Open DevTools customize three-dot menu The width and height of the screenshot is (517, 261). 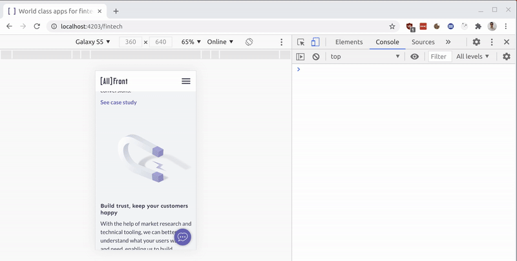click(492, 42)
